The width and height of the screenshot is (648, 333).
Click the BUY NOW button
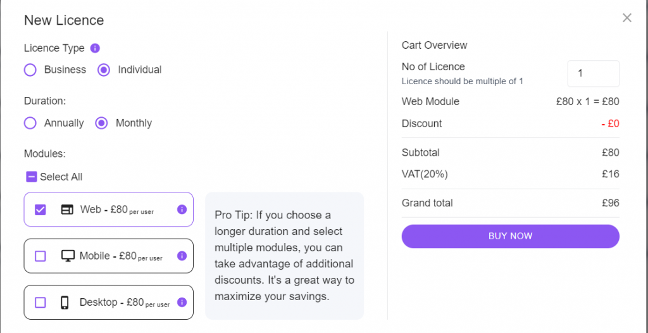pyautogui.click(x=511, y=236)
